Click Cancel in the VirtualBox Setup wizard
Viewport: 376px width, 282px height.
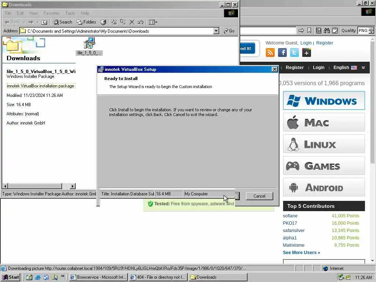click(x=260, y=196)
